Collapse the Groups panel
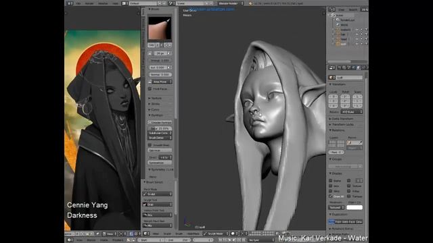The image size is (433, 243). pos(336,159)
